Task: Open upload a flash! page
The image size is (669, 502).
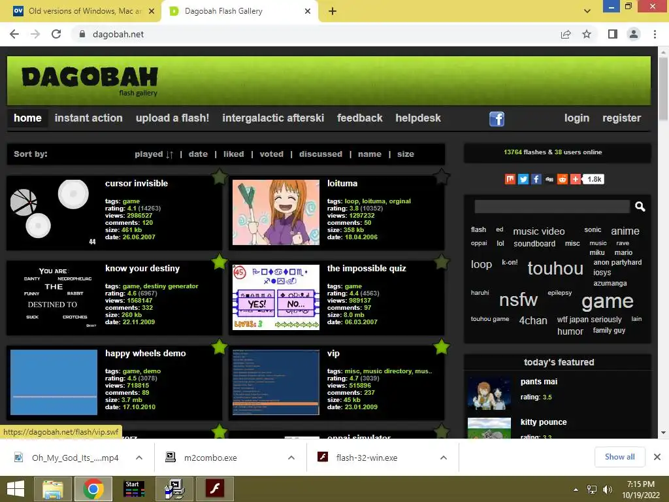Action: click(172, 118)
